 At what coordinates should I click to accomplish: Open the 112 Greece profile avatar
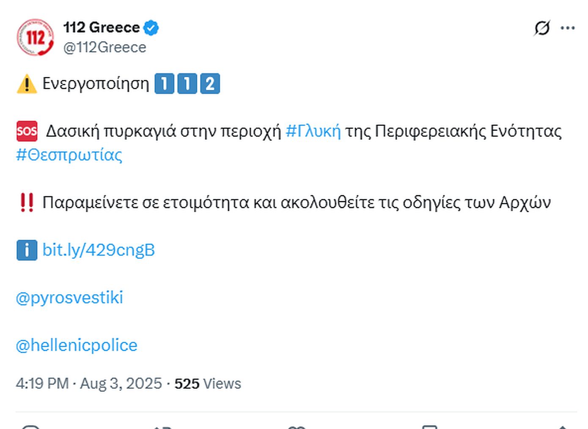(x=36, y=37)
